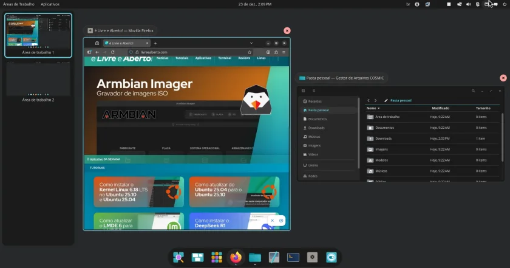Select Lixeira in COSMIC Files sidebar
This screenshot has width=510, height=268.
[x=328, y=165]
